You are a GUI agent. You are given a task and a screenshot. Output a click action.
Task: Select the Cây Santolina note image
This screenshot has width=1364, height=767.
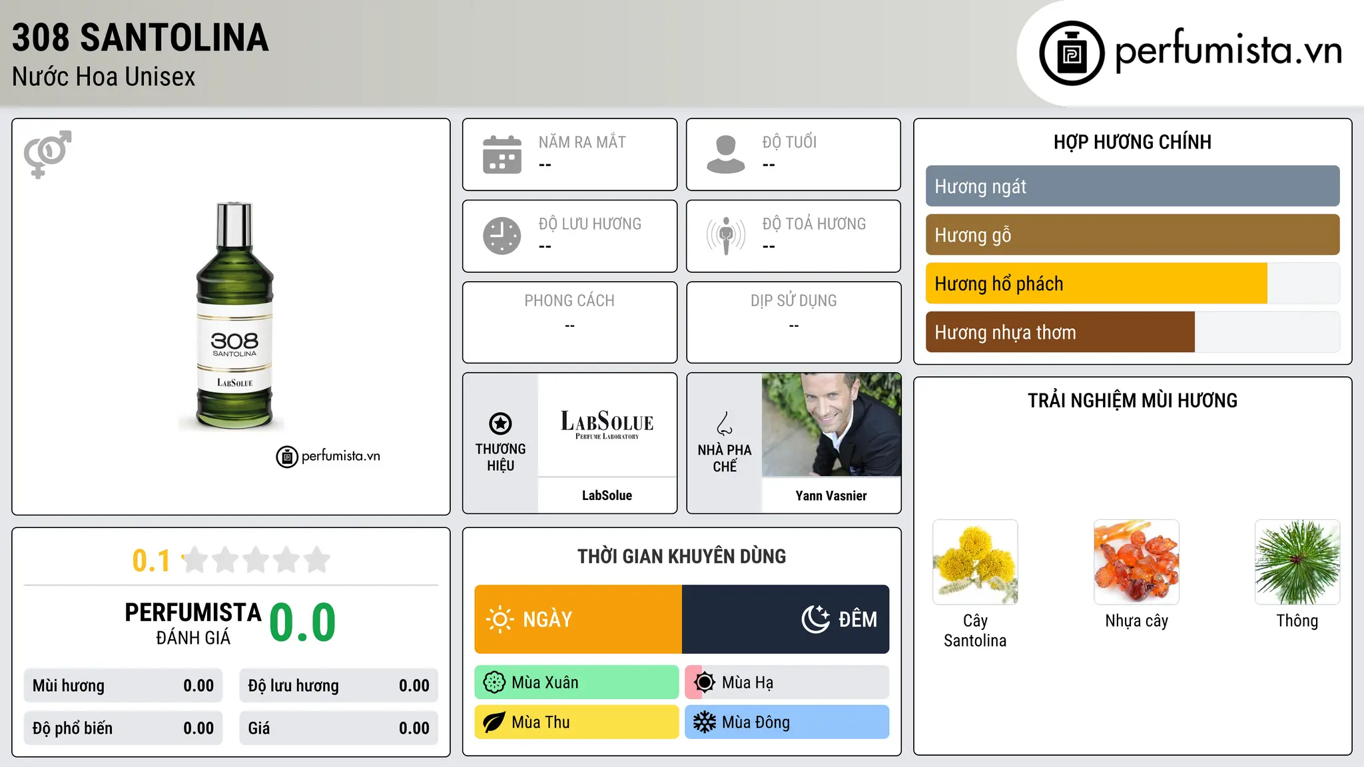click(x=975, y=562)
